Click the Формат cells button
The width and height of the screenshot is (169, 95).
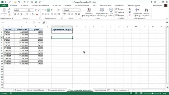click(120, 15)
